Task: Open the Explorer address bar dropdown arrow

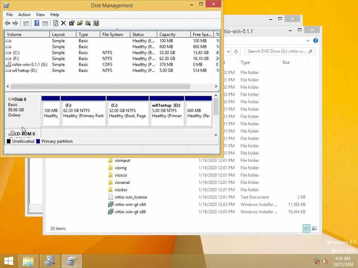Action: pyautogui.click(x=228, y=52)
